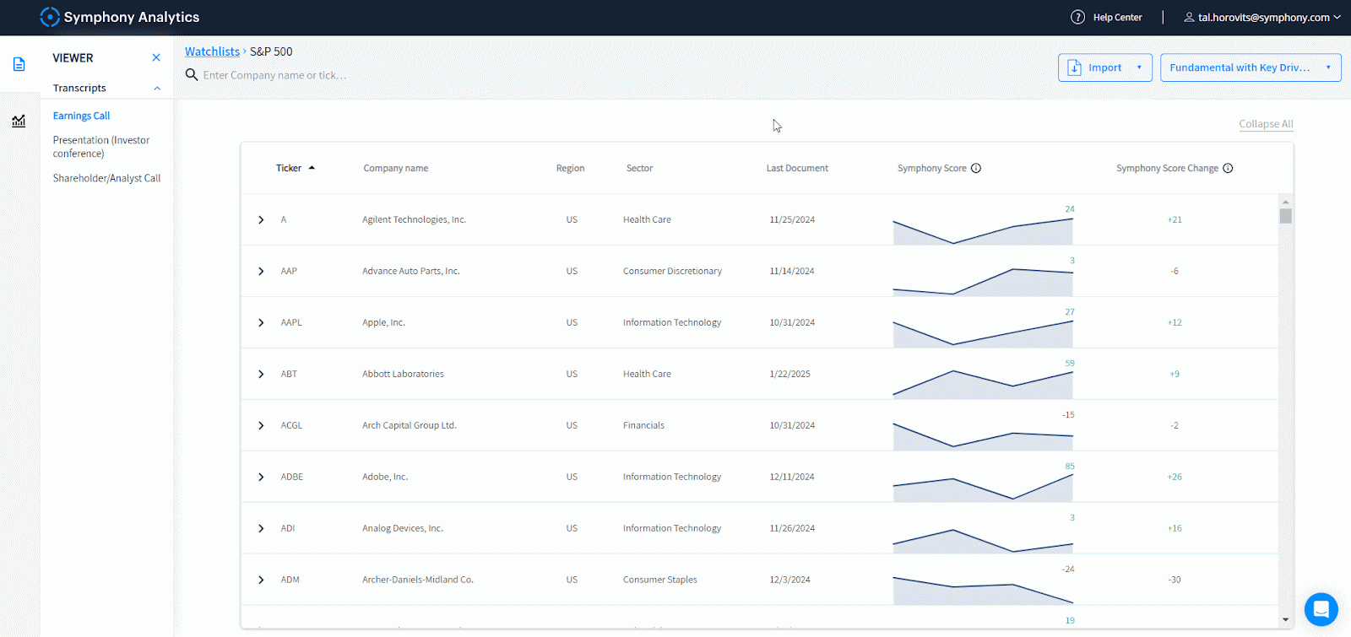Screen dimensions: 1351x637
Task: Click Analog Devices, Inc. name
Action: pos(403,528)
